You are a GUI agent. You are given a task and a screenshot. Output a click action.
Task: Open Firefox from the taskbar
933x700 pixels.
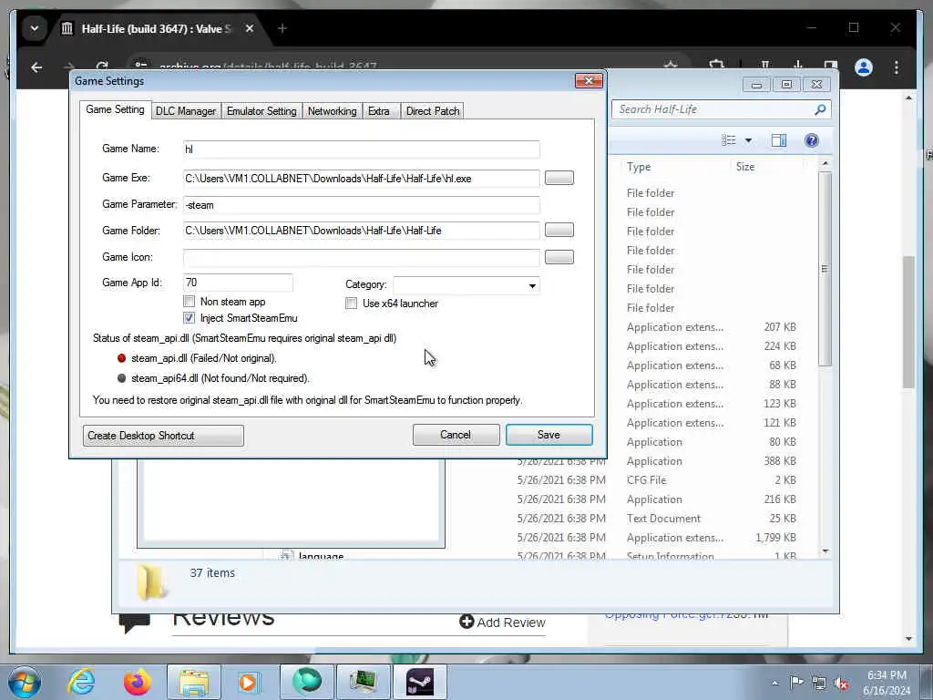pyautogui.click(x=137, y=682)
